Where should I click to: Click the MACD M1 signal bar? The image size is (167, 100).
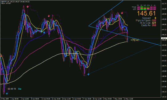coord(138,7)
